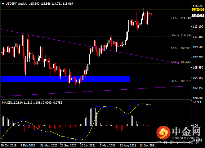
Task: Select the MACD(12,26,9) indicator label
Action: (x=12, y=103)
